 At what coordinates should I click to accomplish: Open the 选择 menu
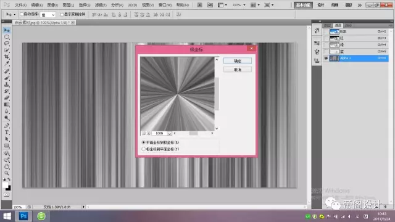tap(85, 5)
